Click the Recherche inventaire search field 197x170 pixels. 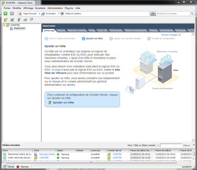point(173,14)
